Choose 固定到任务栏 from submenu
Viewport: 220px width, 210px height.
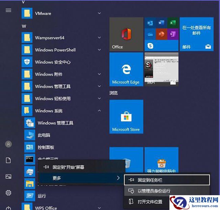click(x=167, y=180)
